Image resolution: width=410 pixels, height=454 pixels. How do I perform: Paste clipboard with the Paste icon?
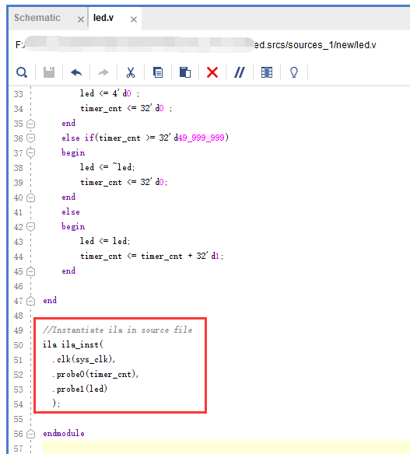[185, 72]
